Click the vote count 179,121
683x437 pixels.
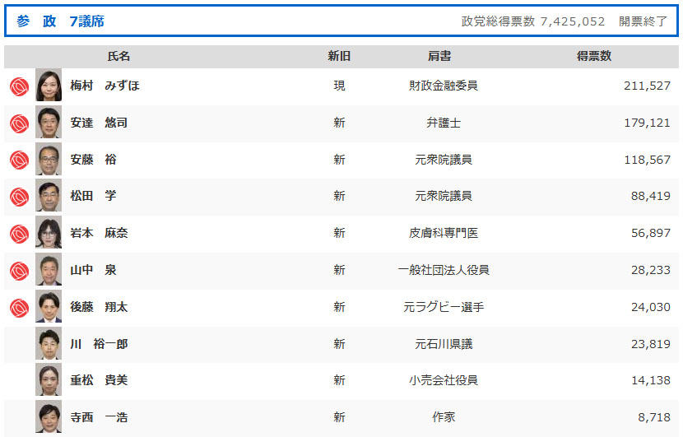coord(647,123)
